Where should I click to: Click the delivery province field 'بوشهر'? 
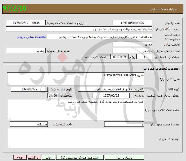tap(132, 51)
